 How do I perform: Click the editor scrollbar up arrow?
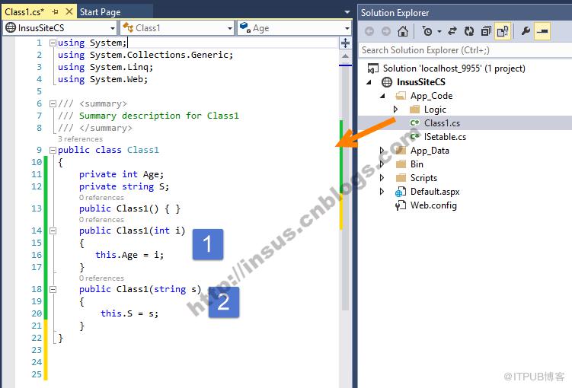[345, 56]
